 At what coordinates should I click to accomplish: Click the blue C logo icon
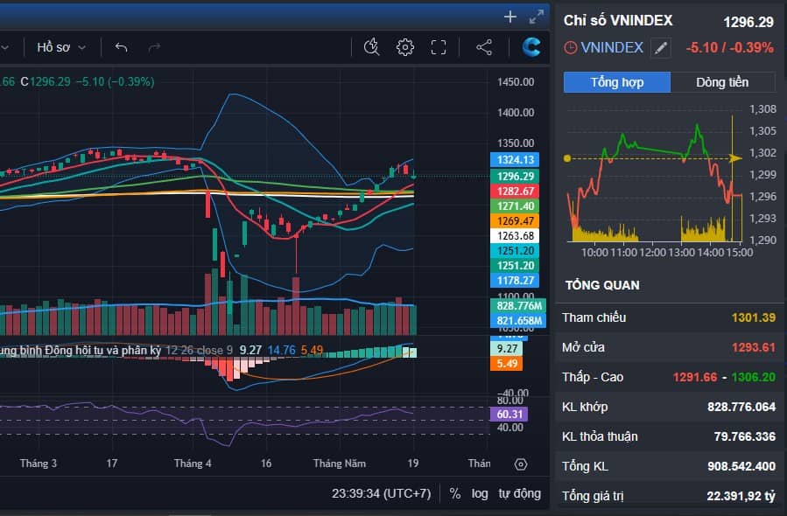(x=531, y=47)
